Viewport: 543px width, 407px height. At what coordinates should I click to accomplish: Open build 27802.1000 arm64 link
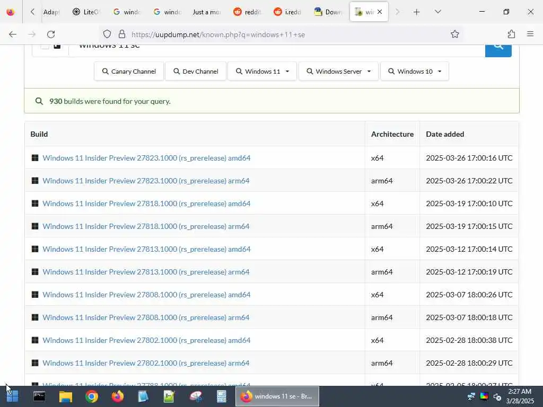(x=146, y=363)
